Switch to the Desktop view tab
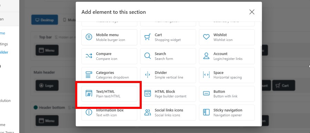Screen dimensions: 310x133 (45, 20)
